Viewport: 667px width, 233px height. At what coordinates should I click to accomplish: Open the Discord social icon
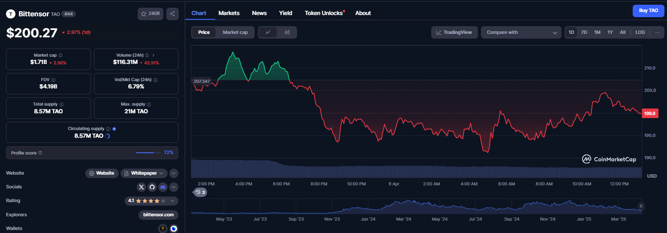coord(163,187)
